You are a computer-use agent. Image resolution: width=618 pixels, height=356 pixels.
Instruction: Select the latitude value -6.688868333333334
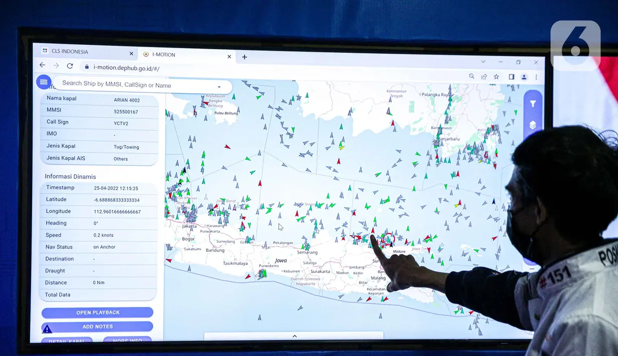click(x=116, y=200)
